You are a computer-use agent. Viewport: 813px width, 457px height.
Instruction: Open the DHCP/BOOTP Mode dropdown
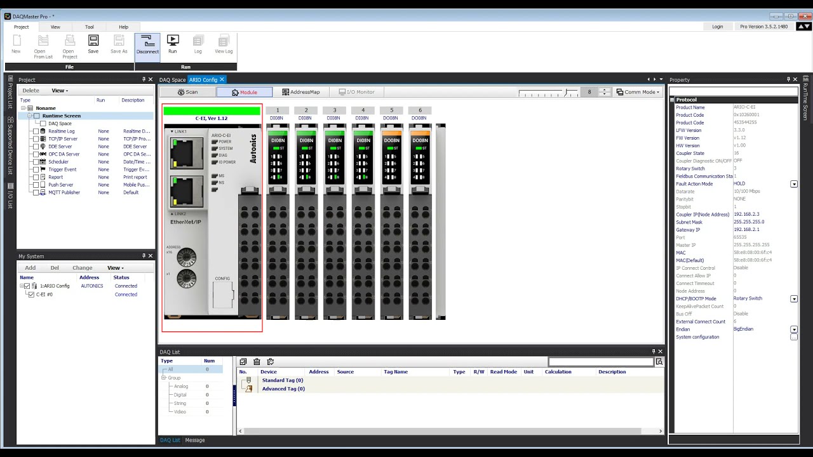tap(793, 299)
